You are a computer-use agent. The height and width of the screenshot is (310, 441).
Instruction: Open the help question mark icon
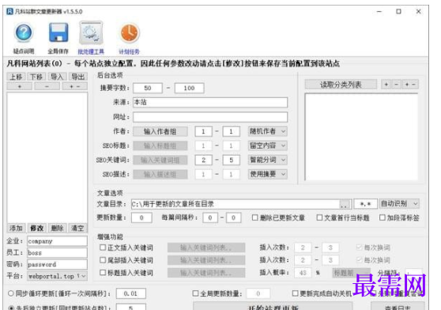[x=24, y=33]
